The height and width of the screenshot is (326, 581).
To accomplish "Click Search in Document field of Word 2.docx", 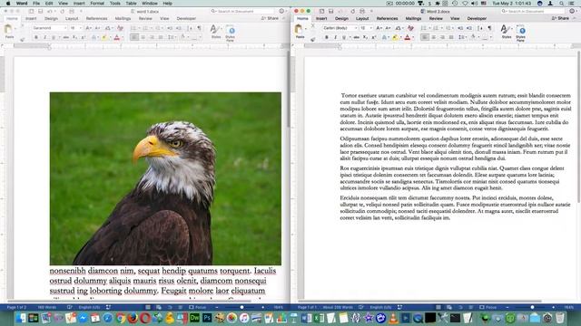I will [533, 12].
